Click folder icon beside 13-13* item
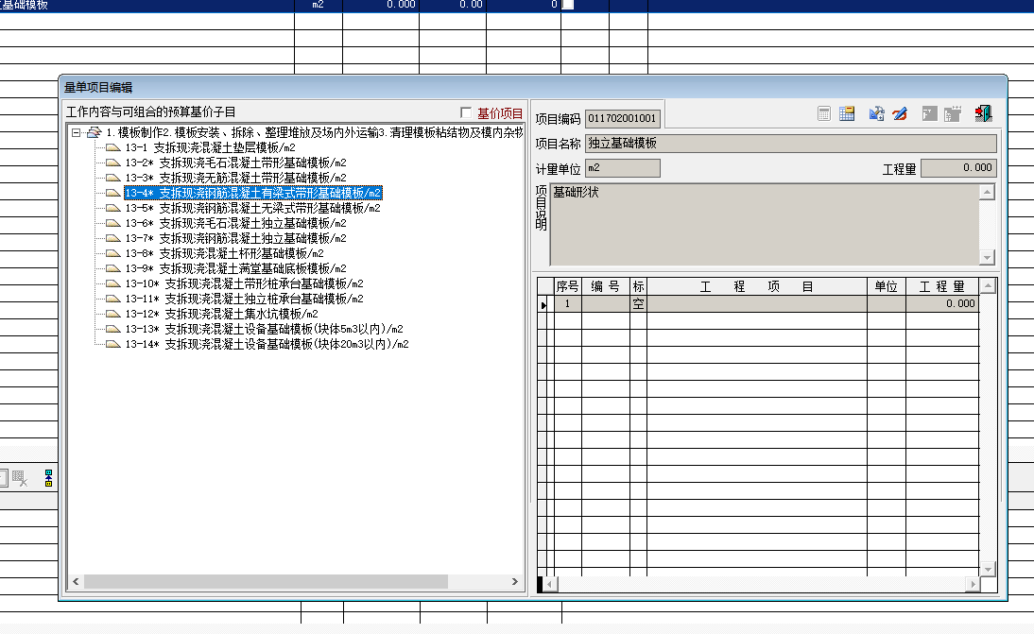 click(113, 329)
